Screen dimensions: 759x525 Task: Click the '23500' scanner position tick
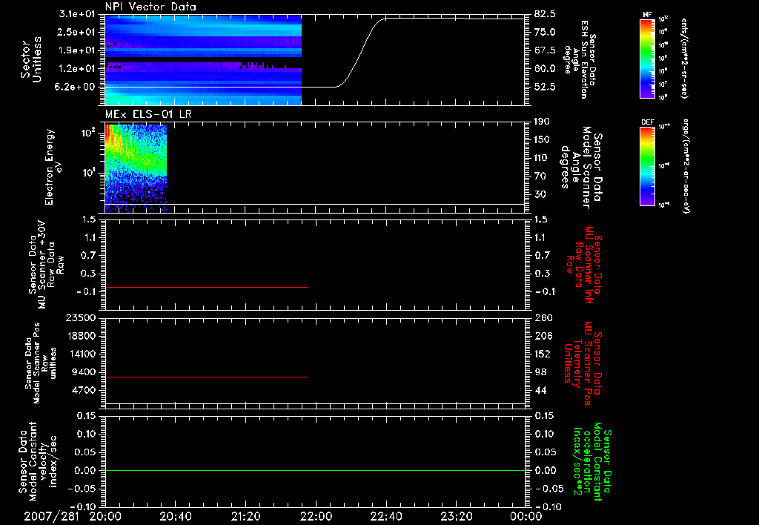[x=82, y=317]
